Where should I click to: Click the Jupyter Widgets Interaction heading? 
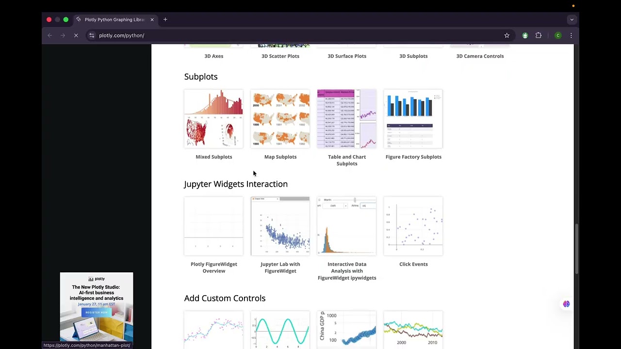[236, 184]
